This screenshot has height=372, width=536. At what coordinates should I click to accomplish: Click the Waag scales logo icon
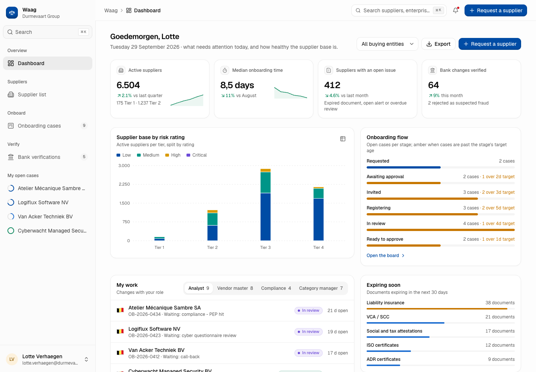(x=12, y=13)
